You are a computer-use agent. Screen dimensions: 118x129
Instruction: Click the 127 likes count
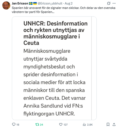click(x=66, y=125)
